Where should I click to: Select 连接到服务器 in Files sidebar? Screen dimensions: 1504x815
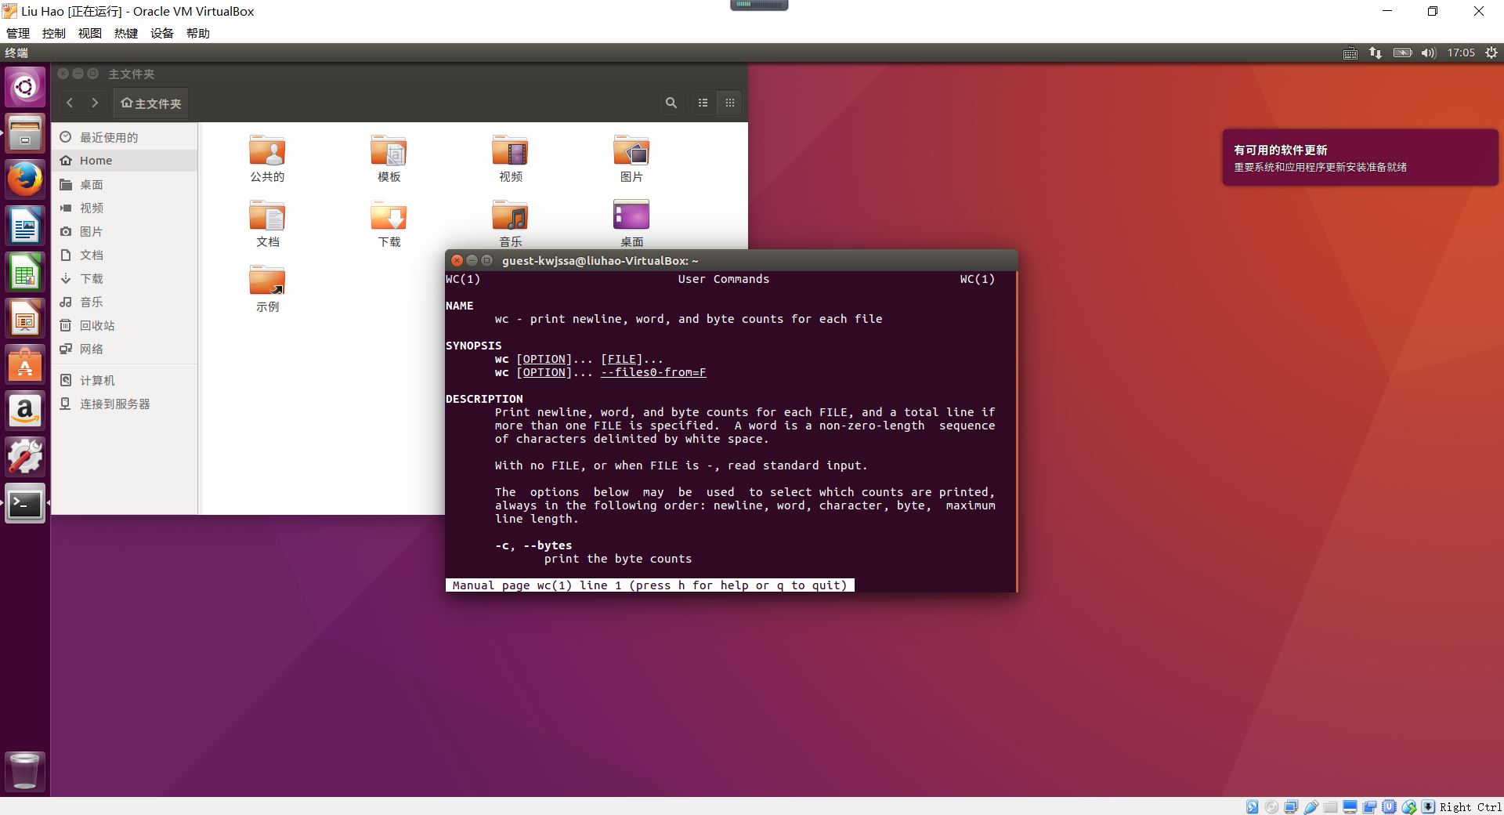point(125,404)
